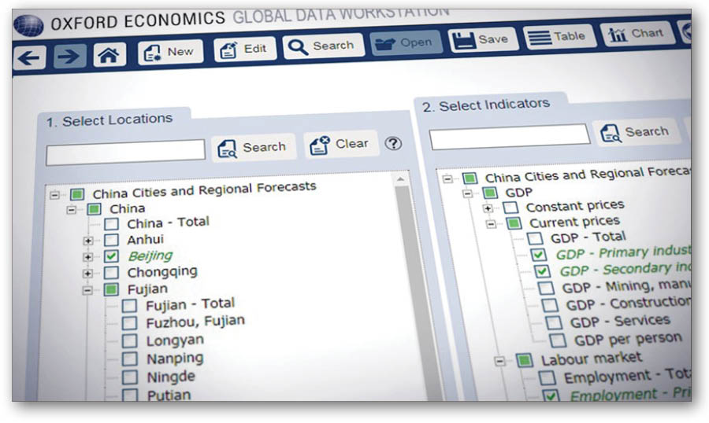709x423 pixels.
Task: Click the Edit toolbar button
Action: [x=245, y=49]
